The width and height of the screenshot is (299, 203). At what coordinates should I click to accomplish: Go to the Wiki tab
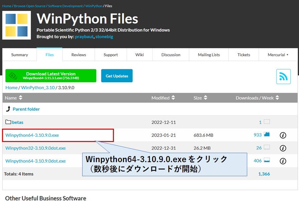[140, 55]
